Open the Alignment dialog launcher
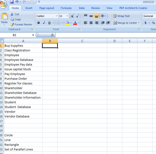Viewport: 156px width, 154px height. [139, 29]
